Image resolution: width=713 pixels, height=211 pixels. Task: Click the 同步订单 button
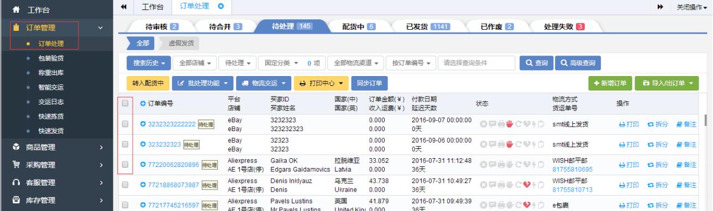point(369,83)
